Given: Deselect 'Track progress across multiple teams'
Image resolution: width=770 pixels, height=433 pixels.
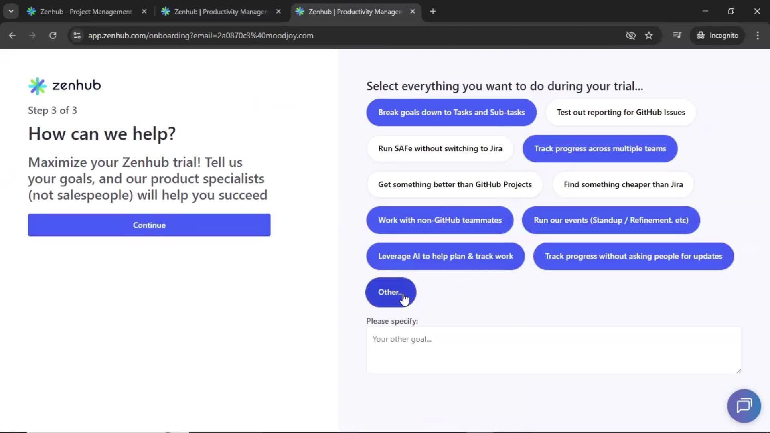Looking at the screenshot, I should point(599,148).
